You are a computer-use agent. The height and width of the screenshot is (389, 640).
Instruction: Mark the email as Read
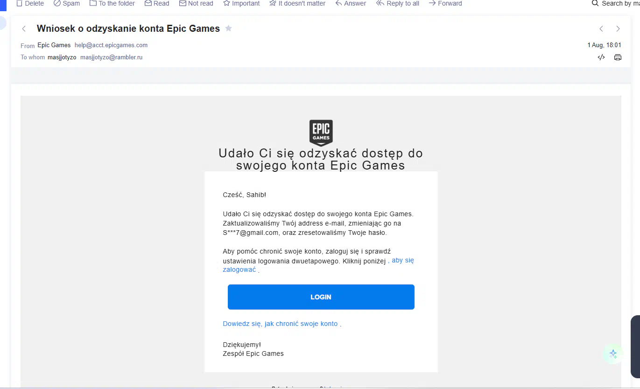coord(157,3)
